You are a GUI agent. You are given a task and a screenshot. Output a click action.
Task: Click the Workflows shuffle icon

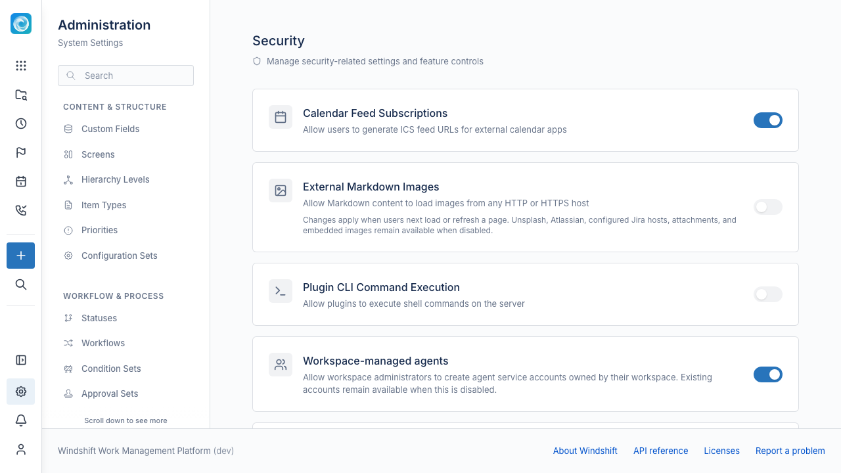[68, 343]
